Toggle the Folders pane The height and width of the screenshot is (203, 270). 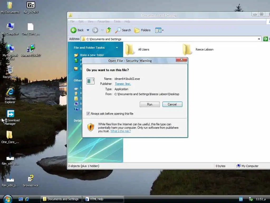142,30
